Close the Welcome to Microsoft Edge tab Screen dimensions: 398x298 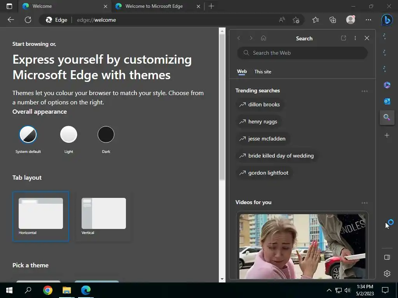coord(199,6)
